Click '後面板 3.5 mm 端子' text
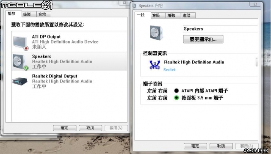The width and height of the screenshot is (271, 154). [202, 98]
